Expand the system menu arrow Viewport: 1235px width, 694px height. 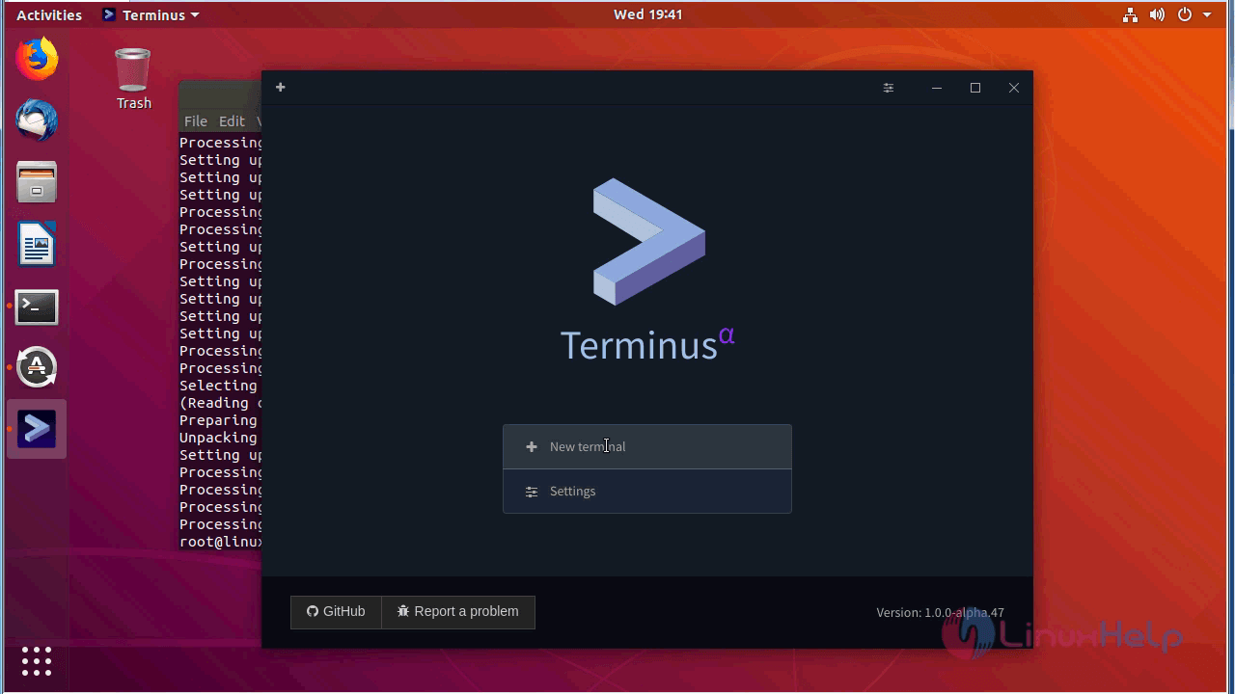(x=1207, y=14)
